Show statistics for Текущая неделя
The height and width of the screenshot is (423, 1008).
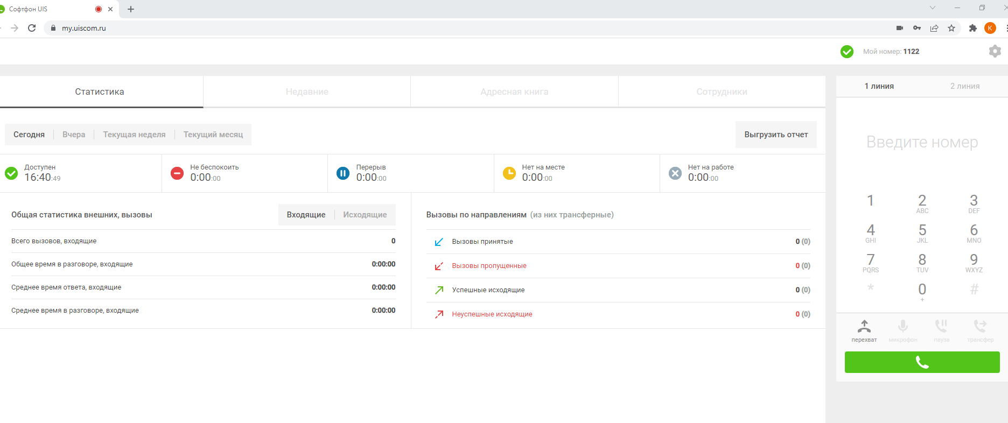[x=134, y=135]
